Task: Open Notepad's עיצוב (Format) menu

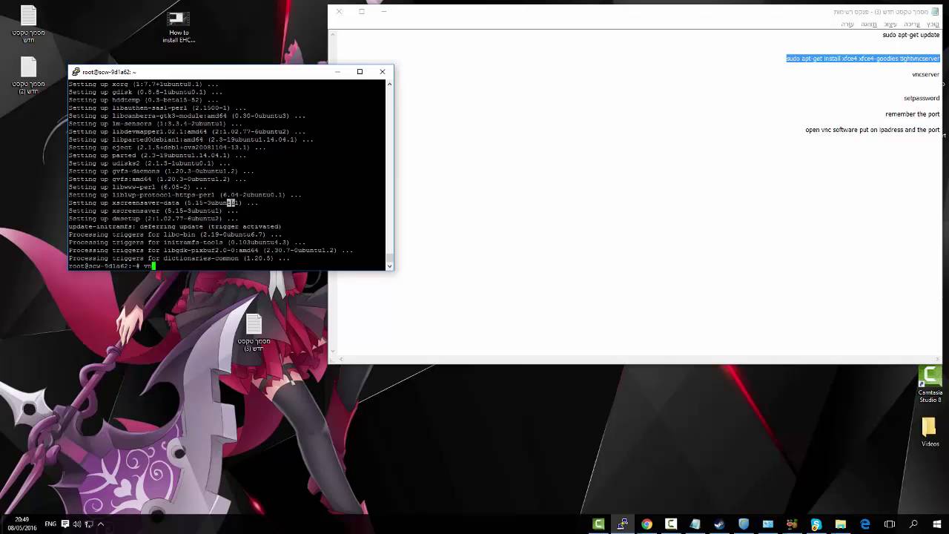Action: [x=890, y=24]
